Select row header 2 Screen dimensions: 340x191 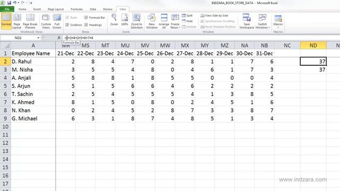(x=5, y=62)
